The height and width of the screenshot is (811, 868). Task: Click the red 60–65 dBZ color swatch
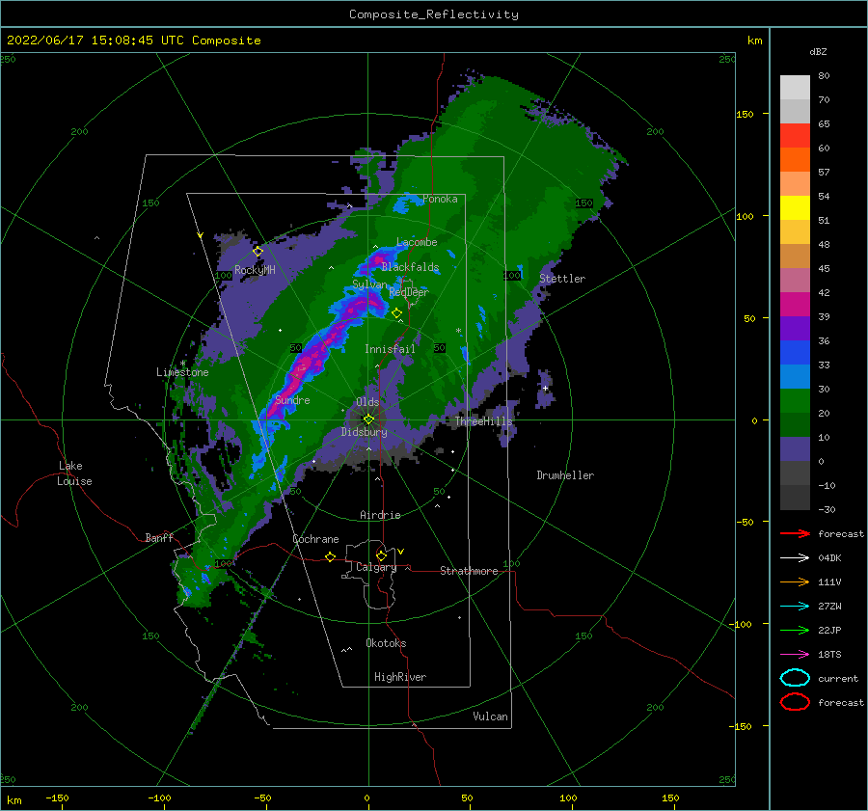pyautogui.click(x=795, y=136)
